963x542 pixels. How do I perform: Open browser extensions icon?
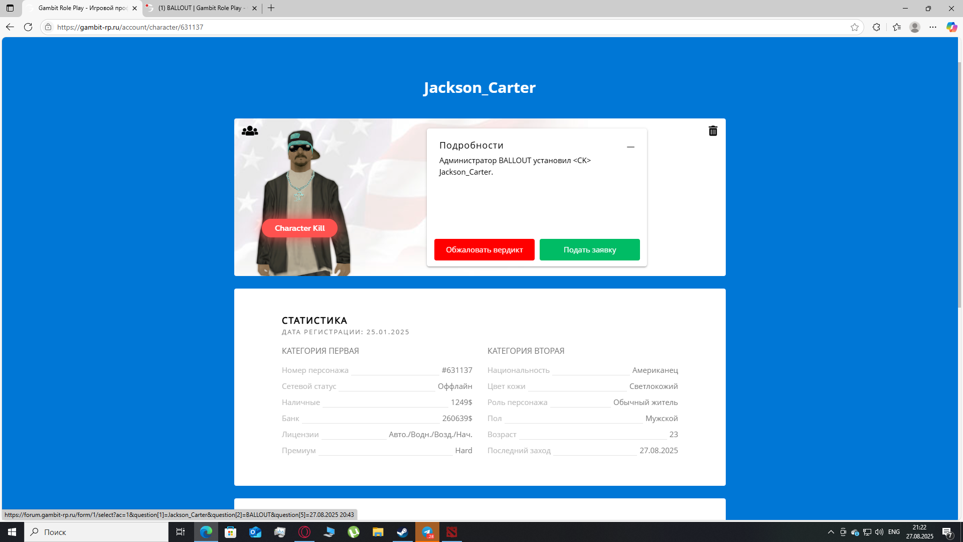point(876,27)
